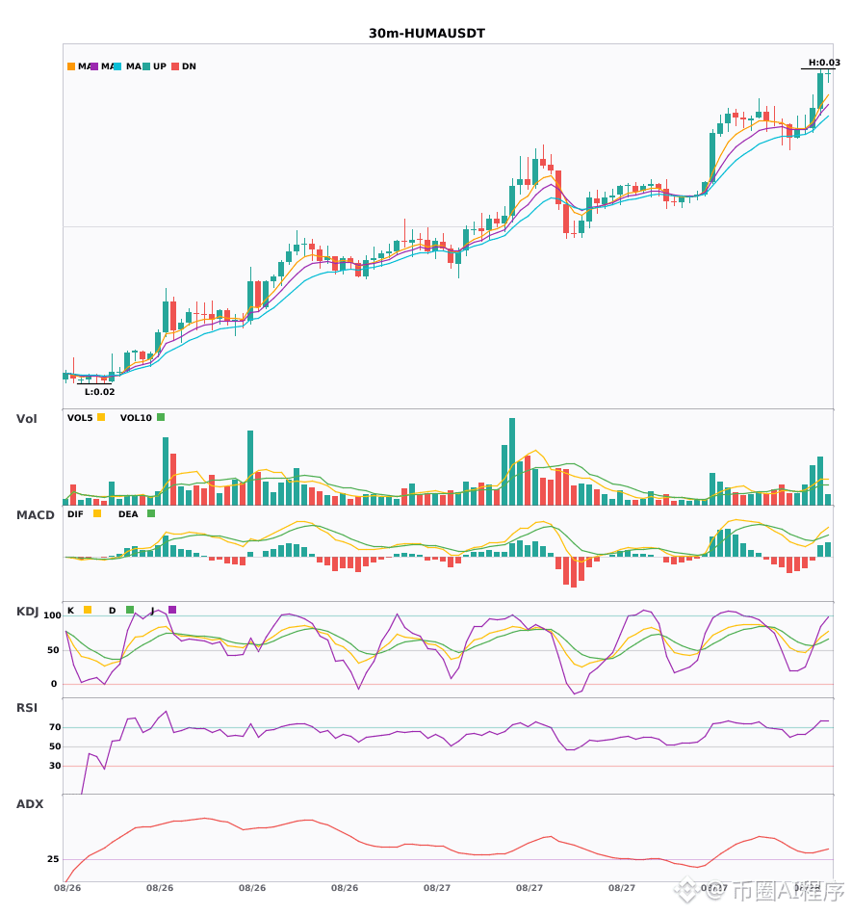The height and width of the screenshot is (915, 852).
Task: Click the 0 level on KDJ axis
Action: 54,684
